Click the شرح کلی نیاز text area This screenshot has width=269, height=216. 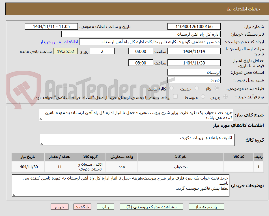click(x=136, y=115)
